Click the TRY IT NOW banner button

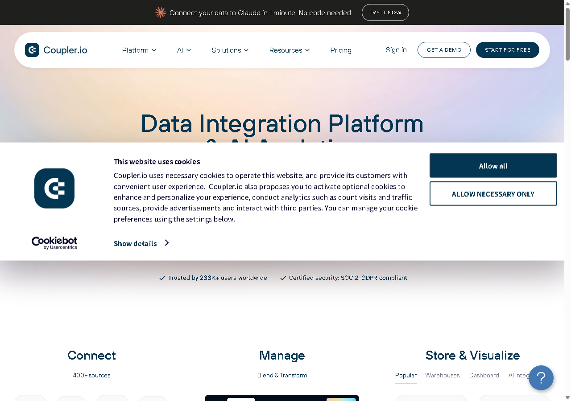(385, 12)
